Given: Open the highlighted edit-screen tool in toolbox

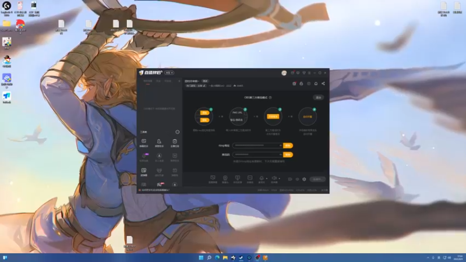Looking at the screenshot, I should [144, 172].
